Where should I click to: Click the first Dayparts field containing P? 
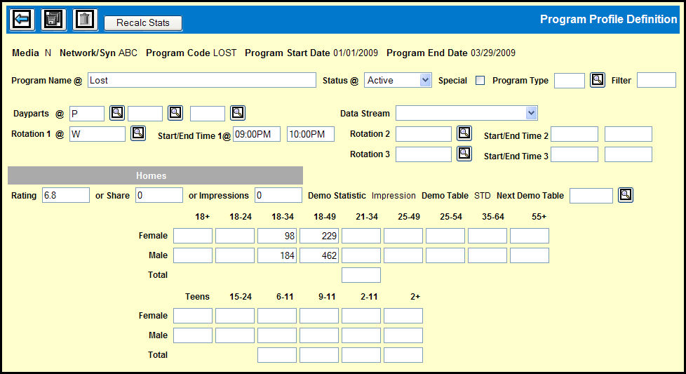(86, 114)
